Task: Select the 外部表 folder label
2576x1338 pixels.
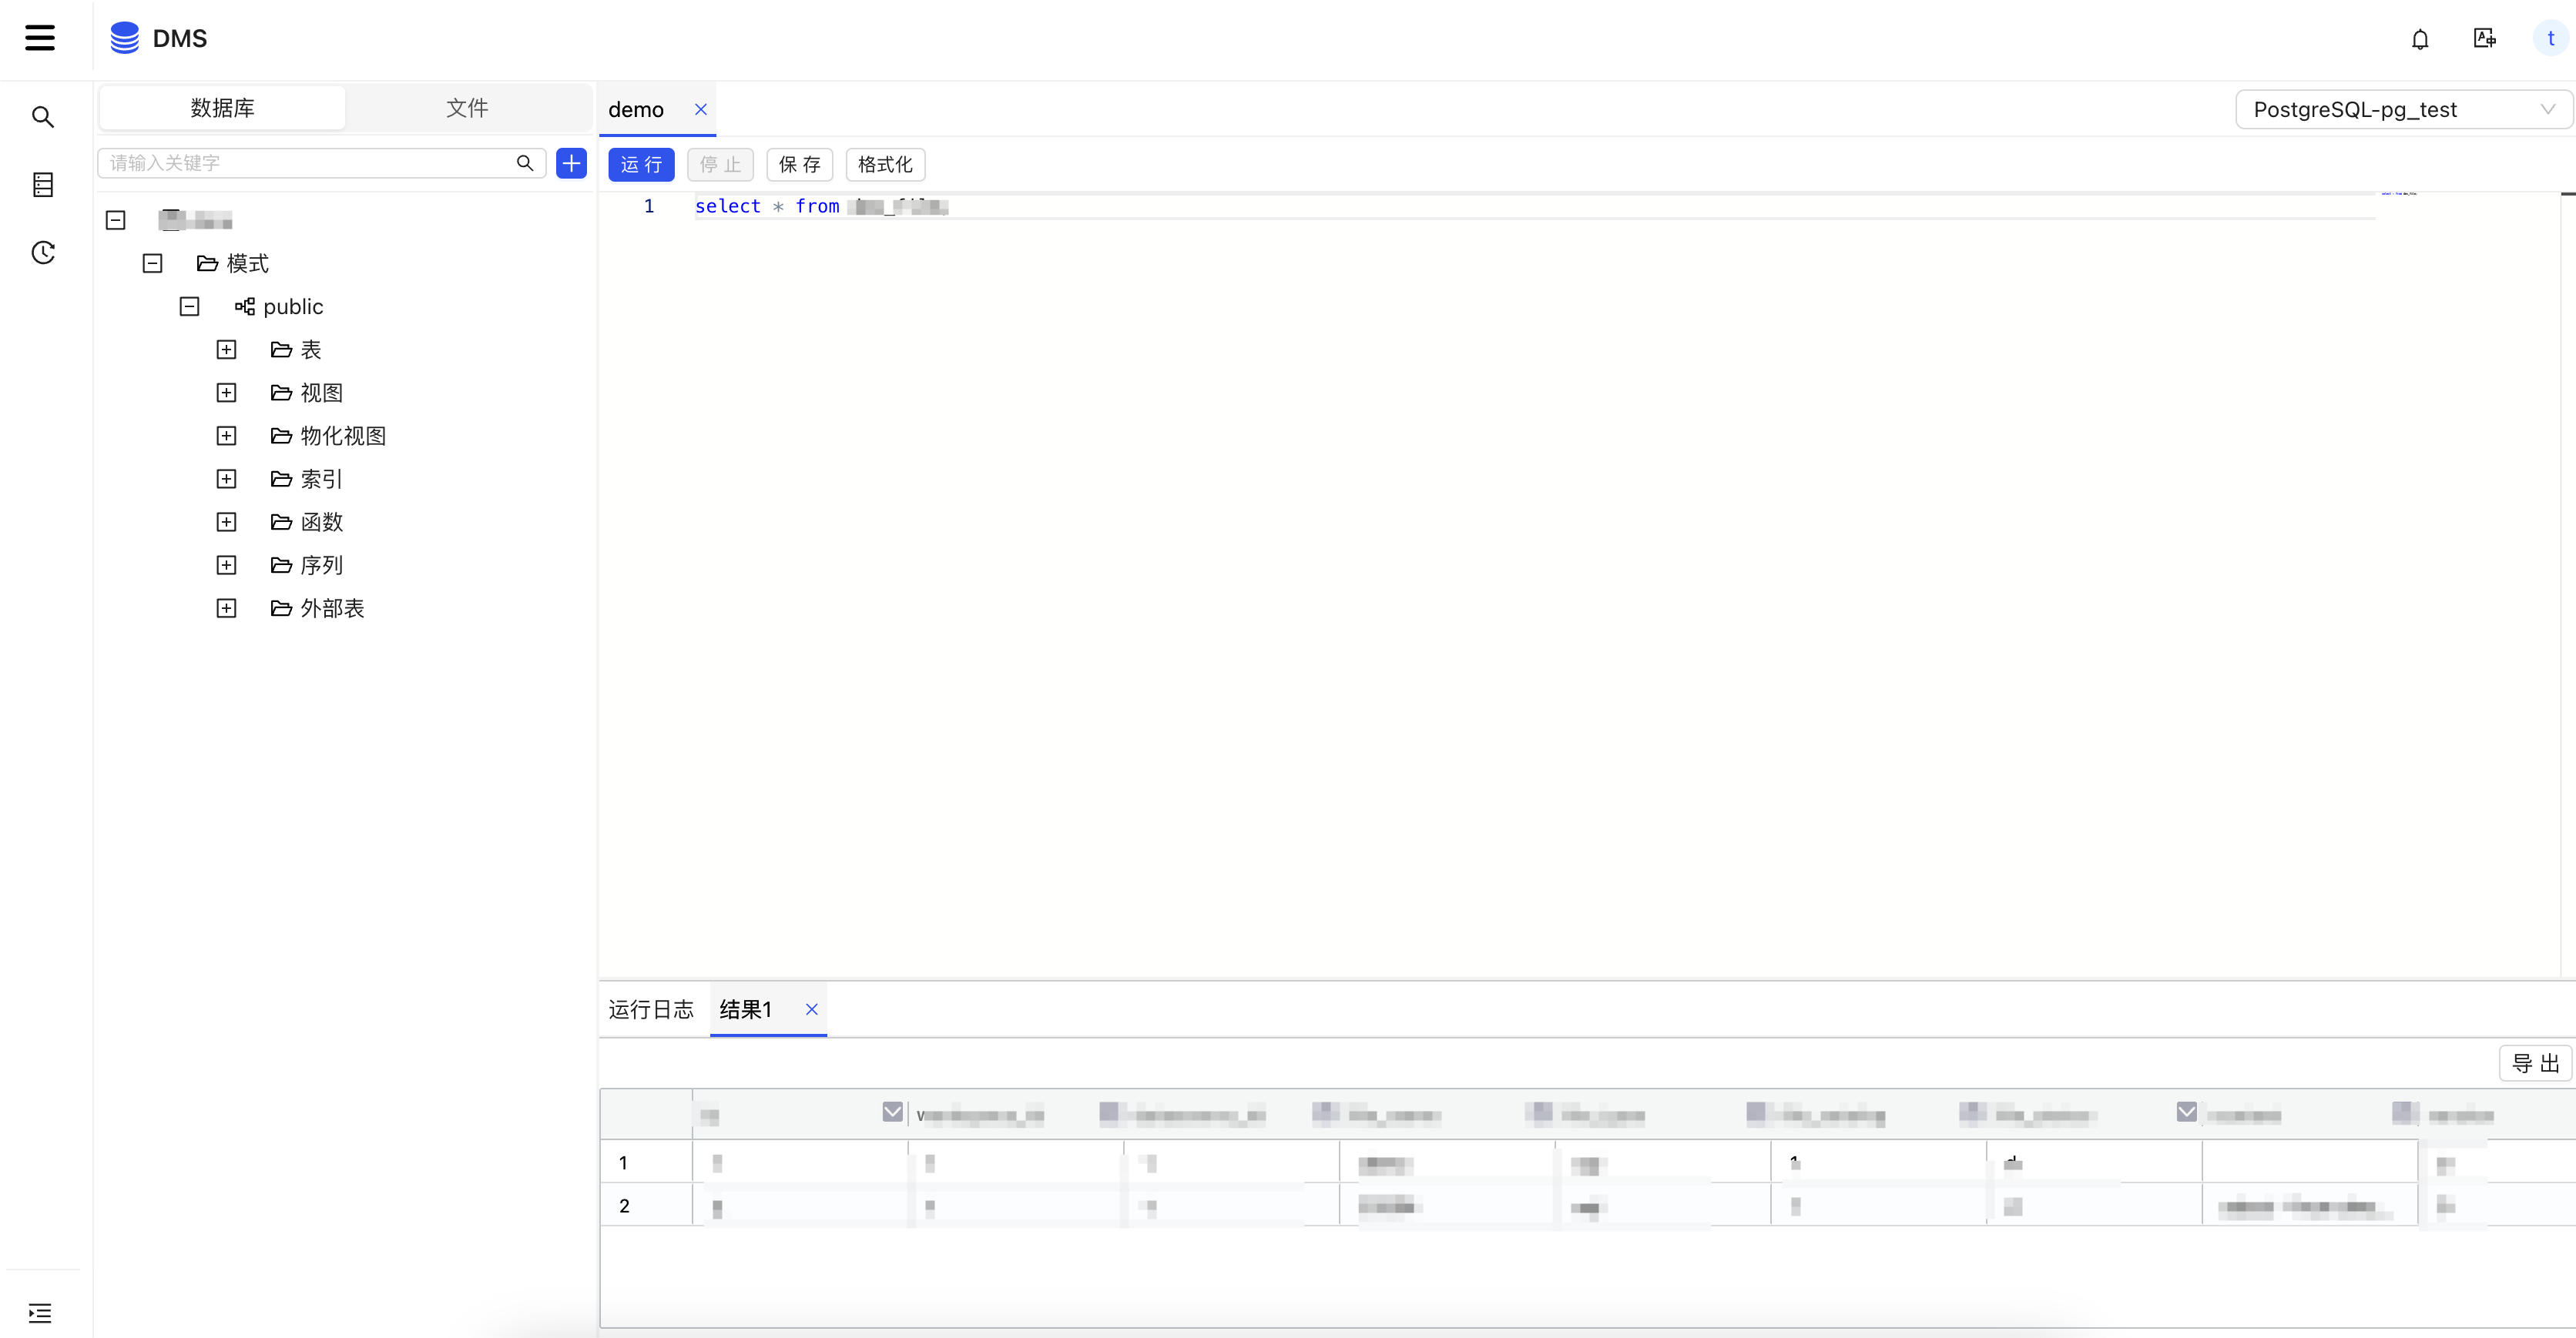Action: click(x=333, y=608)
